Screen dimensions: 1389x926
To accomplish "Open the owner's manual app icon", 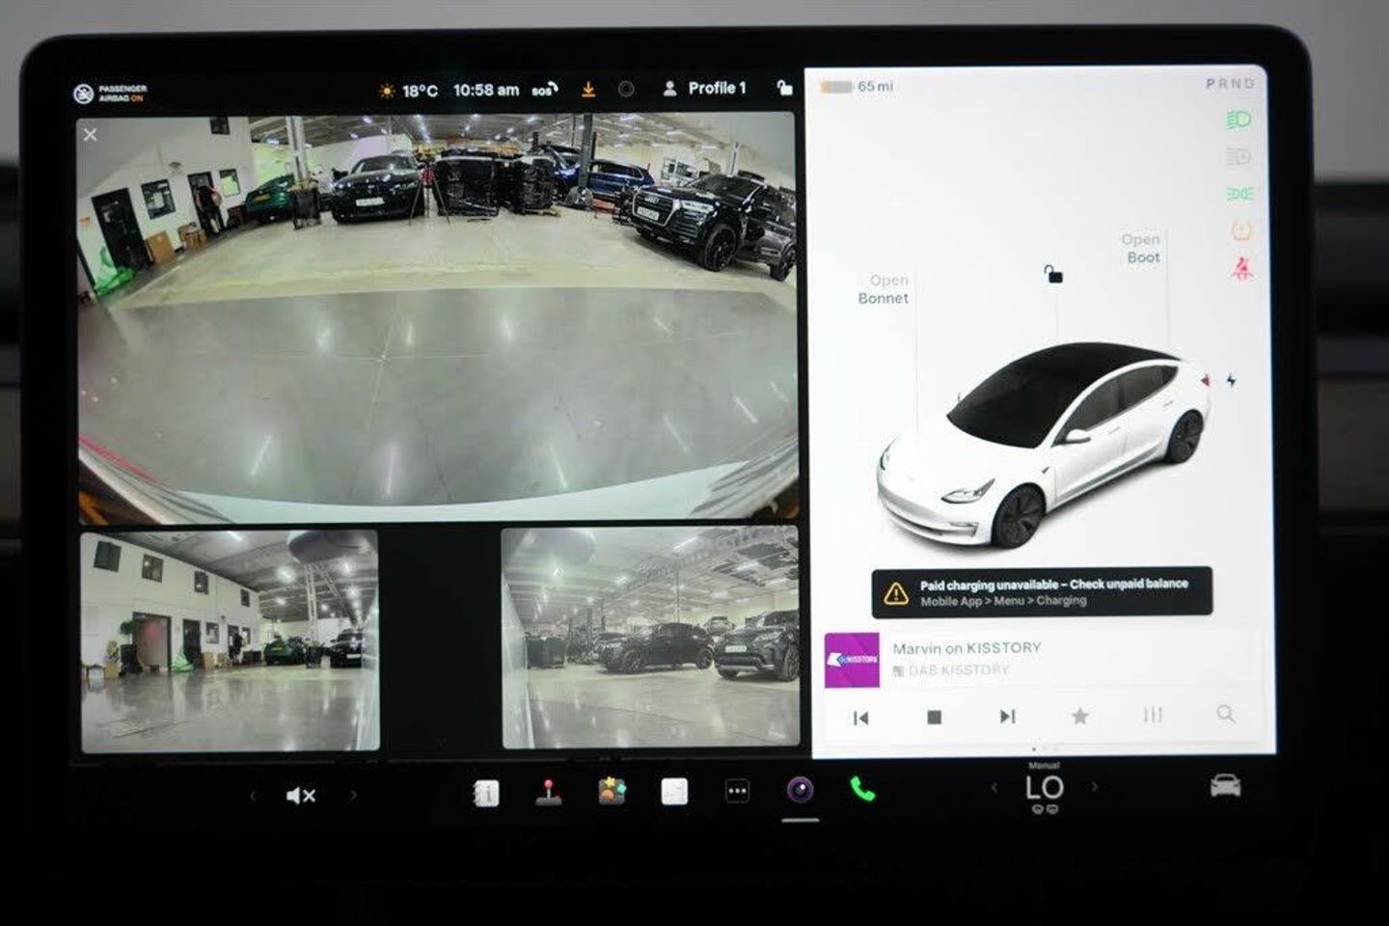I will [486, 793].
